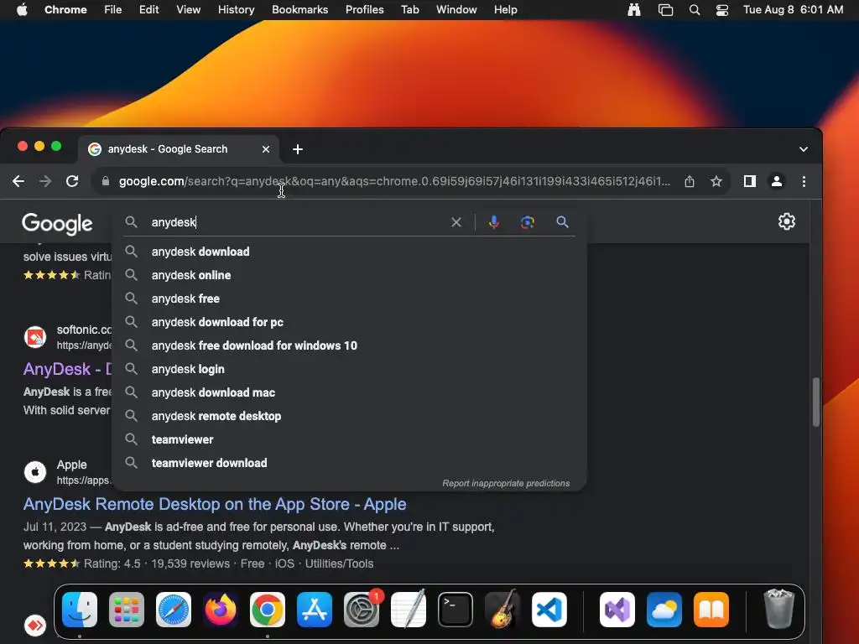Image resolution: width=859 pixels, height=644 pixels.
Task: Choose suggestion 'anydesk login'
Action: click(x=350, y=369)
